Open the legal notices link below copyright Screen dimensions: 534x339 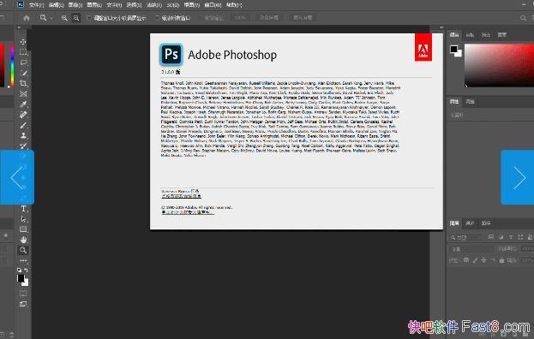(188, 211)
